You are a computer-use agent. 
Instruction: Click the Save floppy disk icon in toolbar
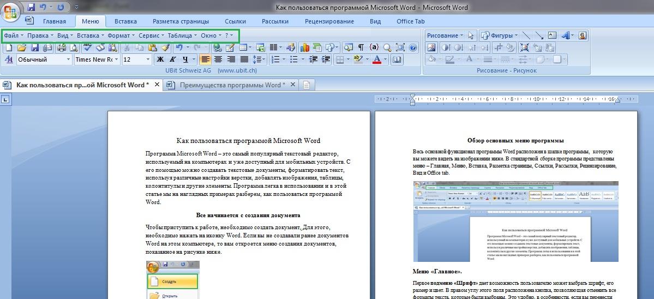click(x=35, y=48)
